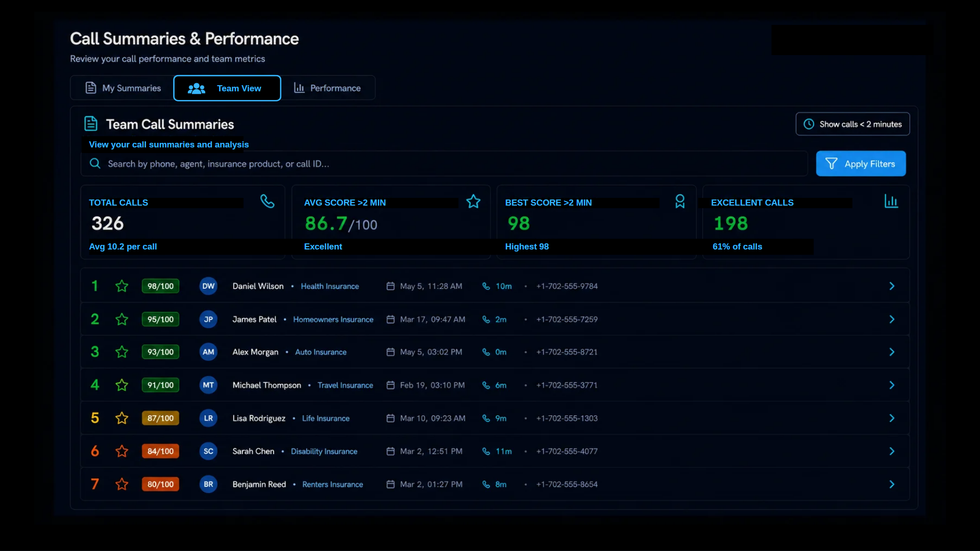Image resolution: width=980 pixels, height=551 pixels.
Task: Click the Apply Filters button
Action: 861,163
